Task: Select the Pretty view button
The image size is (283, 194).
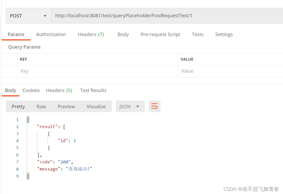Action: 18,106
